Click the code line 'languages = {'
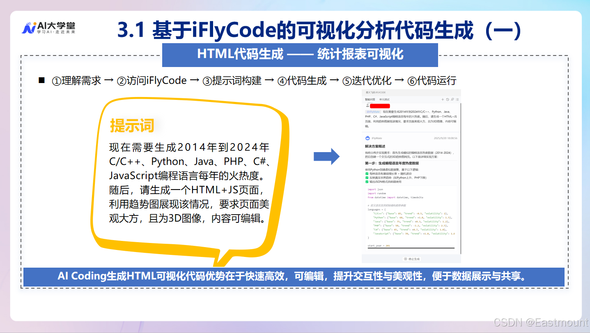Screen dimensions: 590x333 tap(376, 210)
